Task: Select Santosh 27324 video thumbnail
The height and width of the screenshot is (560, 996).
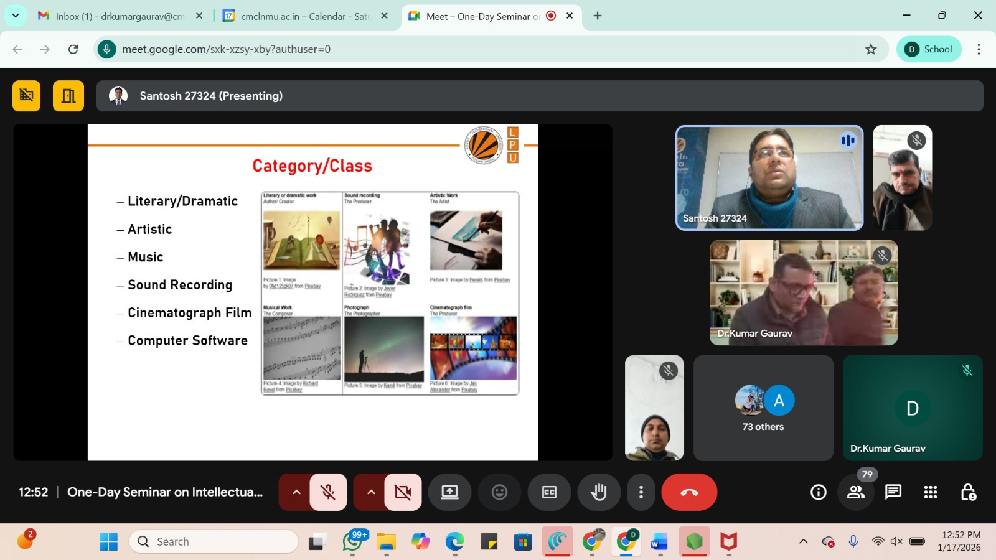Action: point(769,178)
